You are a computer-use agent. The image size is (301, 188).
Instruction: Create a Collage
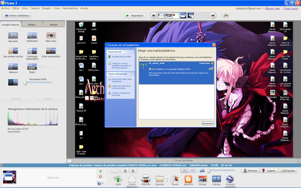tap(202, 179)
